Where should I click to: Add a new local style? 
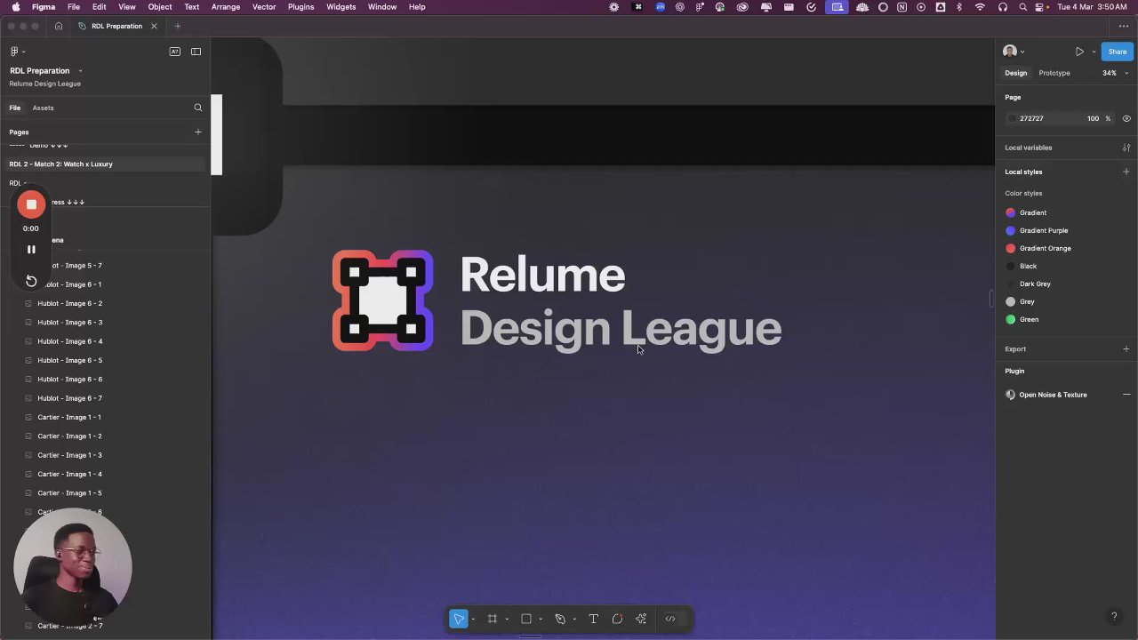(1126, 172)
